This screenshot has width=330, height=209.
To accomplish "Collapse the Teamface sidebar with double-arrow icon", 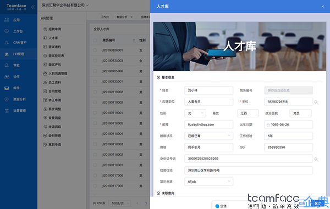I will pos(32,7).
